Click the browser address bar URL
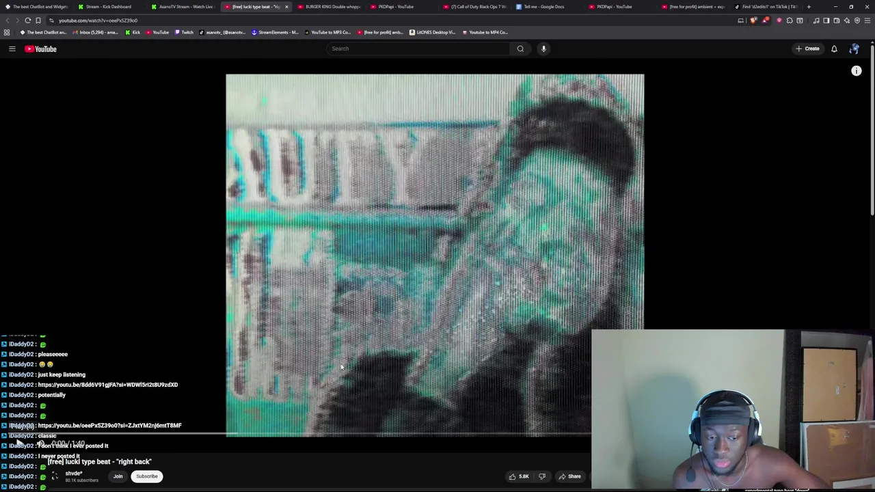 click(x=98, y=20)
